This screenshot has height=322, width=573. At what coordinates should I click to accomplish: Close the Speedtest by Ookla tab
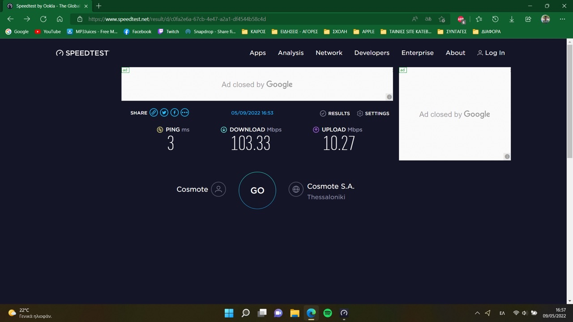tap(86, 6)
